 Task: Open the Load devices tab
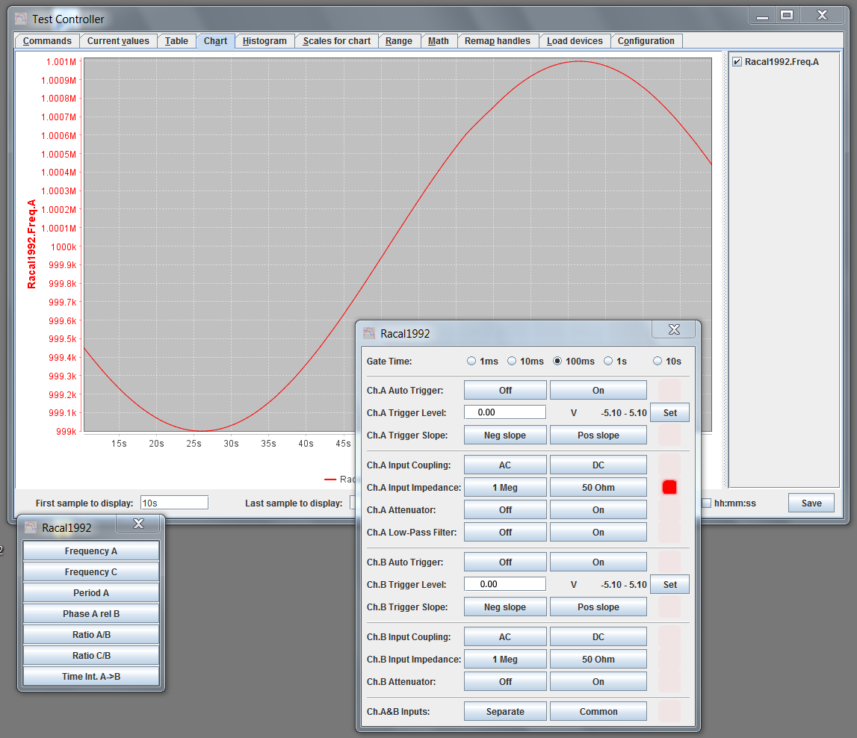tap(575, 41)
